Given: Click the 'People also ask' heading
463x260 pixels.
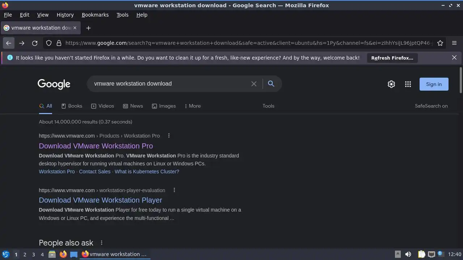Looking at the screenshot, I should 66,243.
